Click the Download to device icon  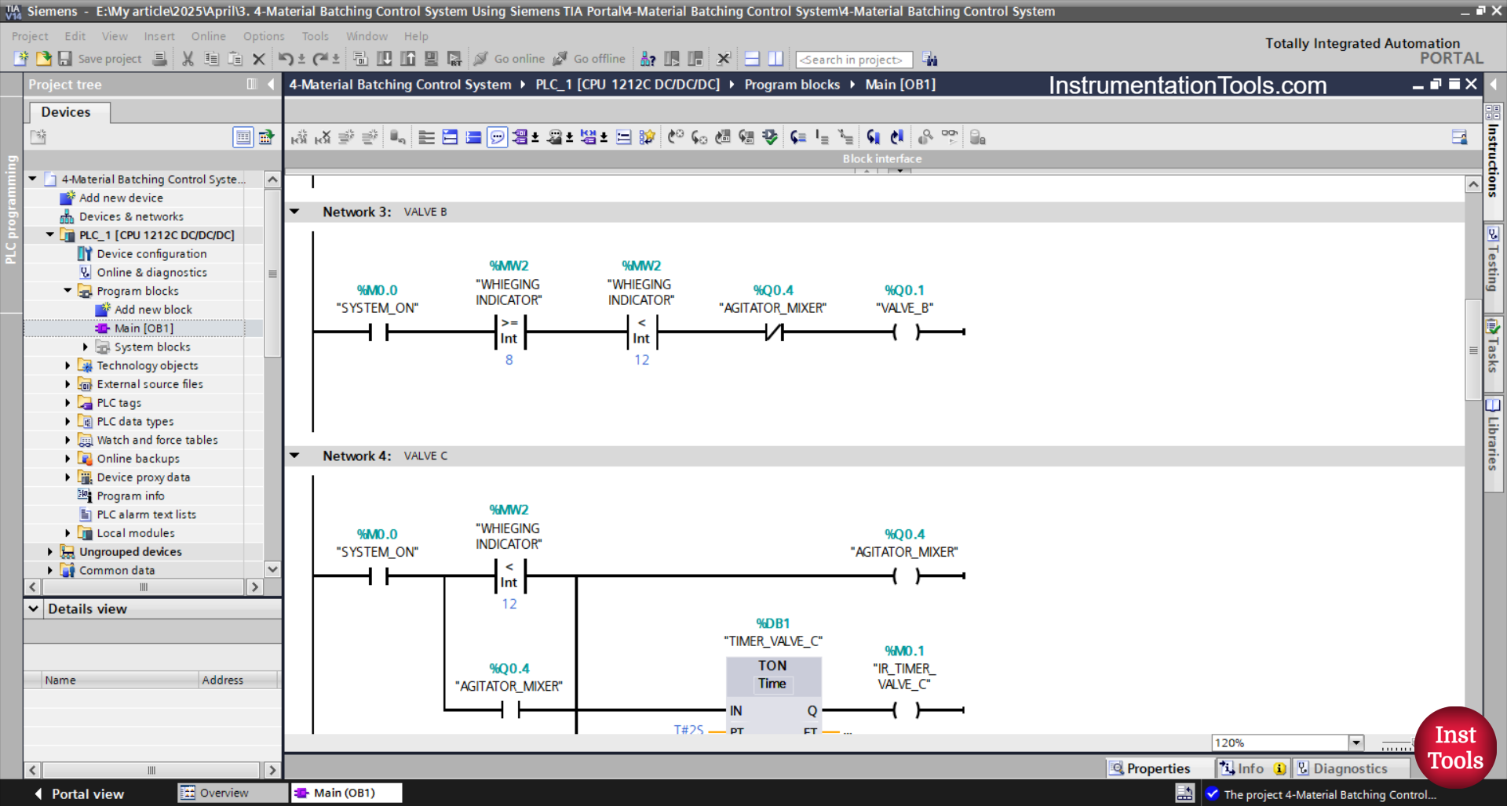pos(385,59)
